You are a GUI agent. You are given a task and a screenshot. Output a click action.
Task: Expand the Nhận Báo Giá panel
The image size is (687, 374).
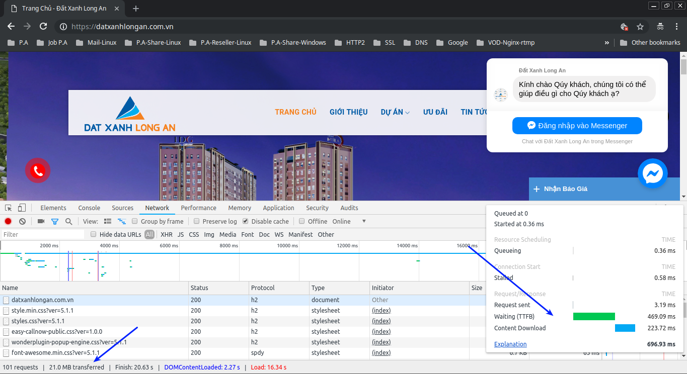(604, 189)
